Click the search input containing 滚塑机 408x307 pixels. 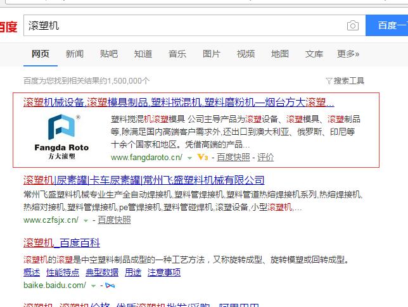(x=184, y=25)
